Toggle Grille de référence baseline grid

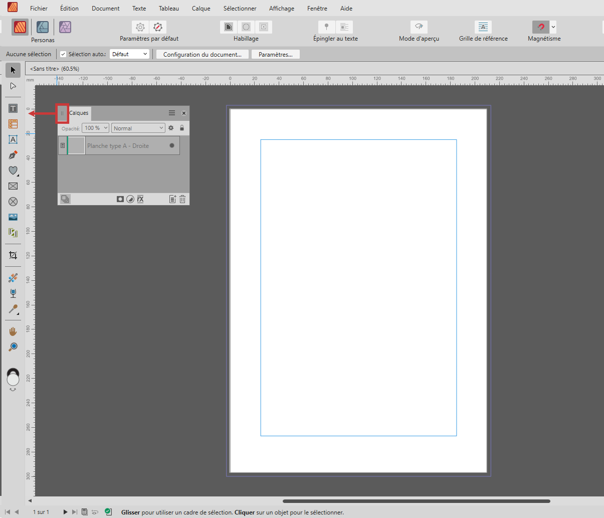(x=483, y=27)
